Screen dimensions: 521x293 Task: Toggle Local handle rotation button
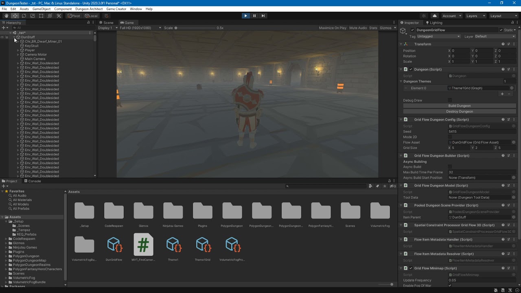pos(91,16)
